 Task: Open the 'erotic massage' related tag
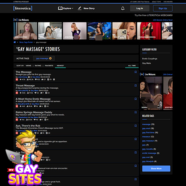point(149,153)
